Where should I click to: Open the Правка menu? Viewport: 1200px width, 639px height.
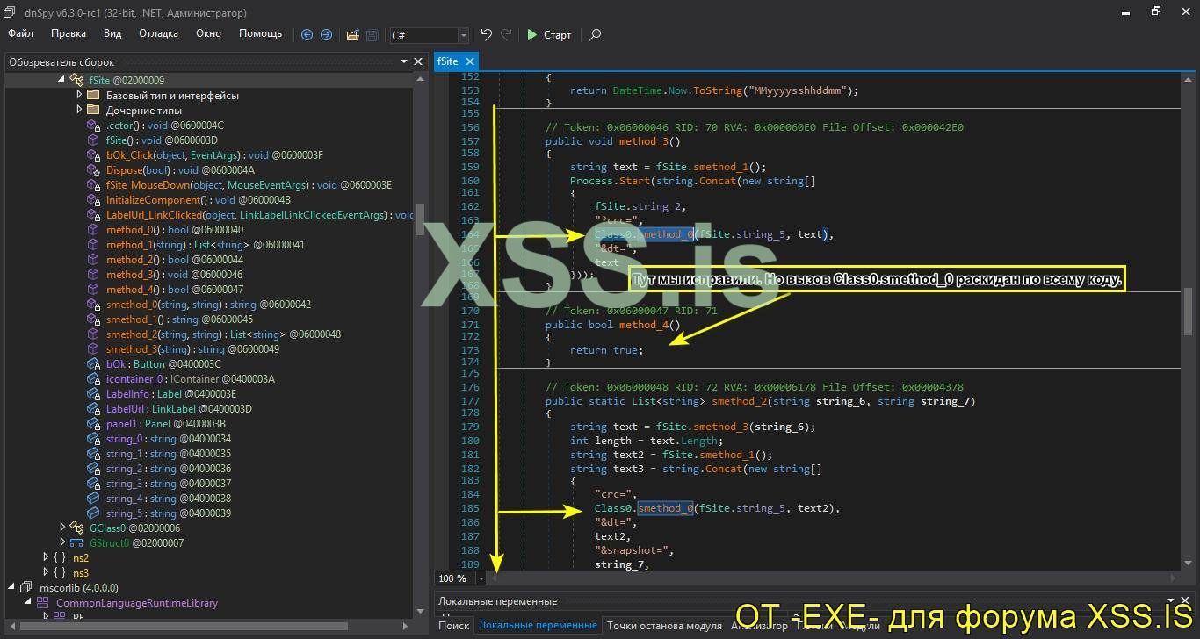pos(69,33)
